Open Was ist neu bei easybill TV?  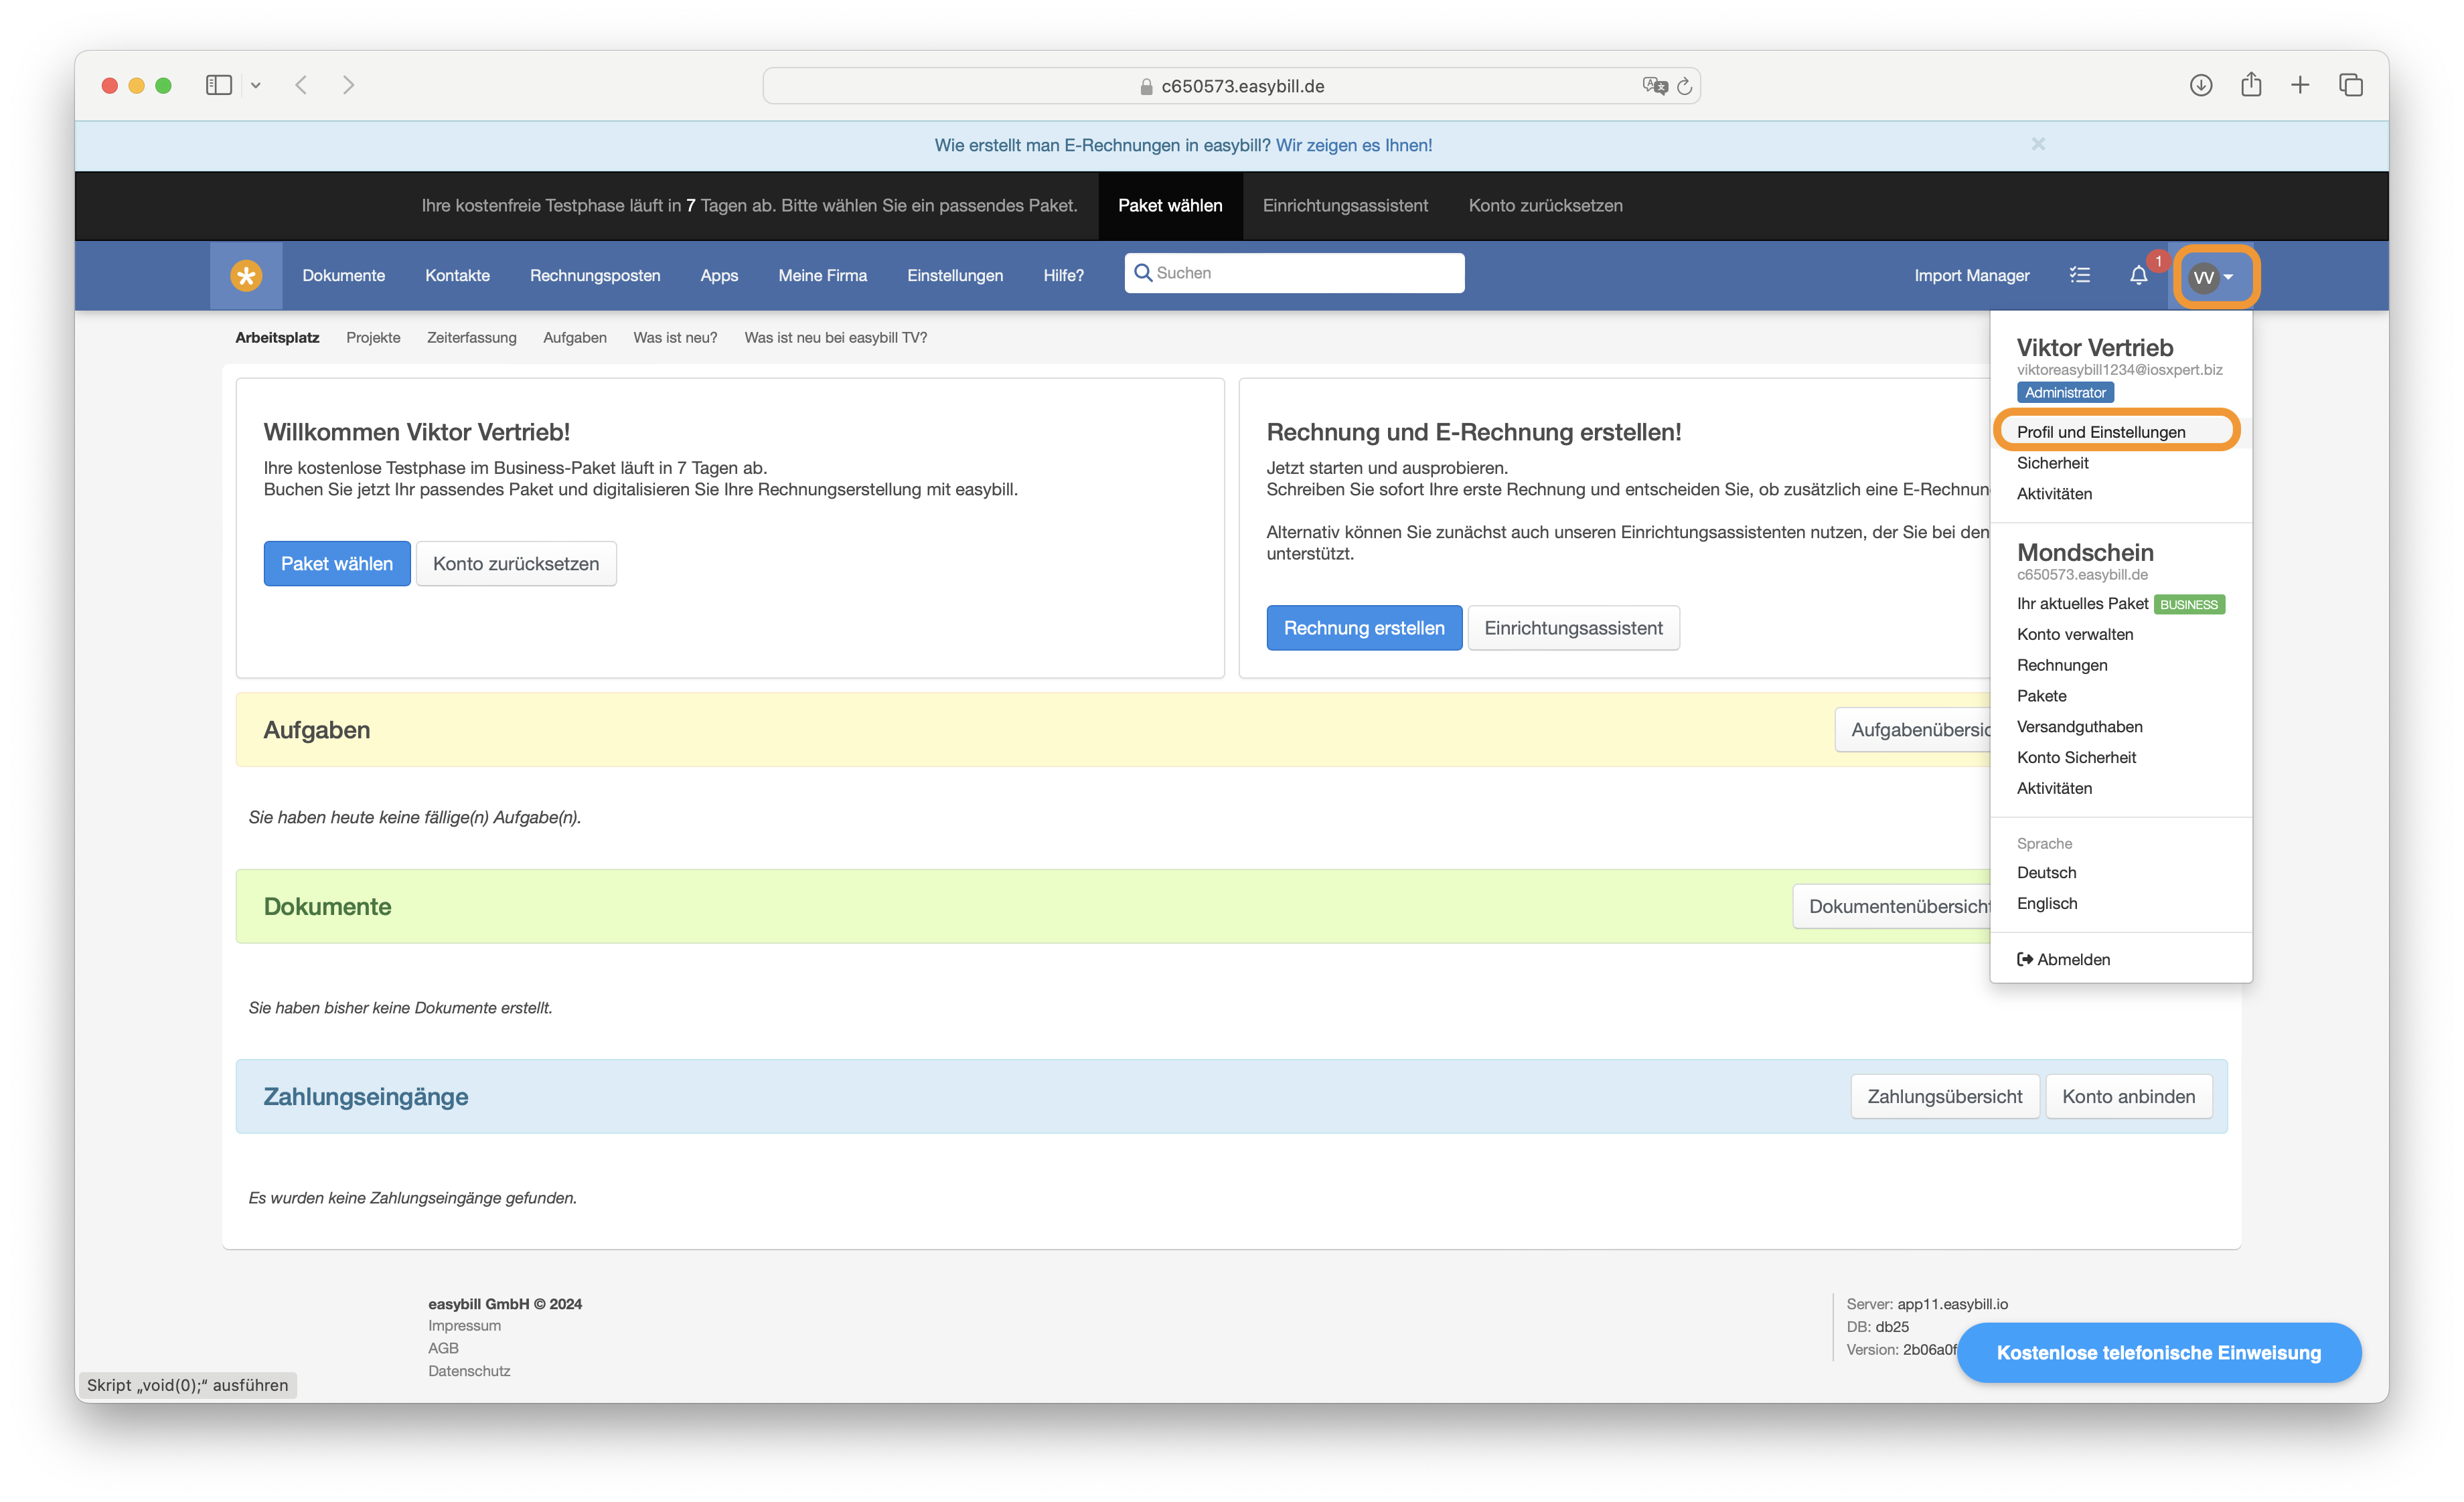click(x=835, y=338)
